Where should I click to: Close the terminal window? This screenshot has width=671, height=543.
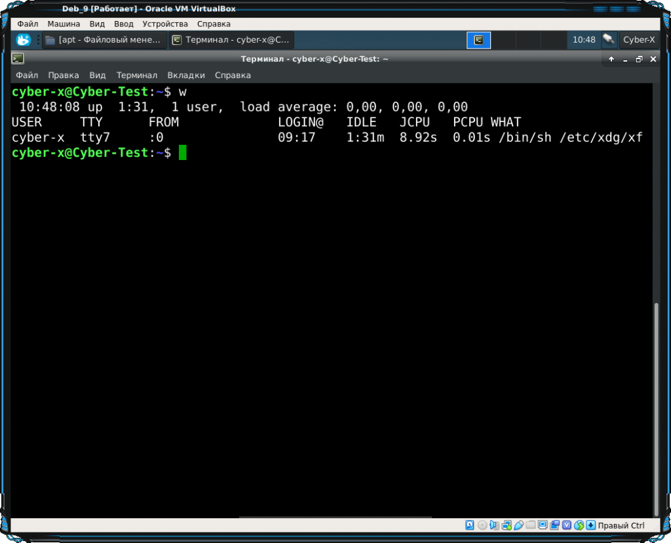pyautogui.click(x=653, y=59)
